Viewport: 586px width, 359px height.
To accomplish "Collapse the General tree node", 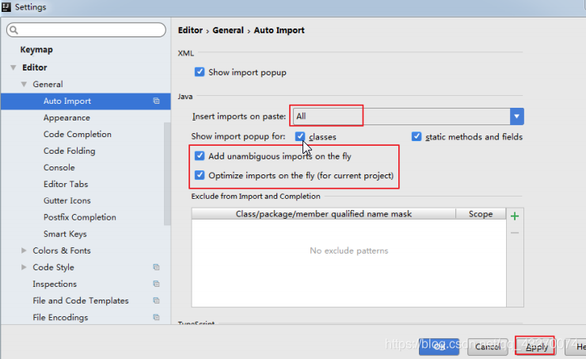I will [x=24, y=85].
